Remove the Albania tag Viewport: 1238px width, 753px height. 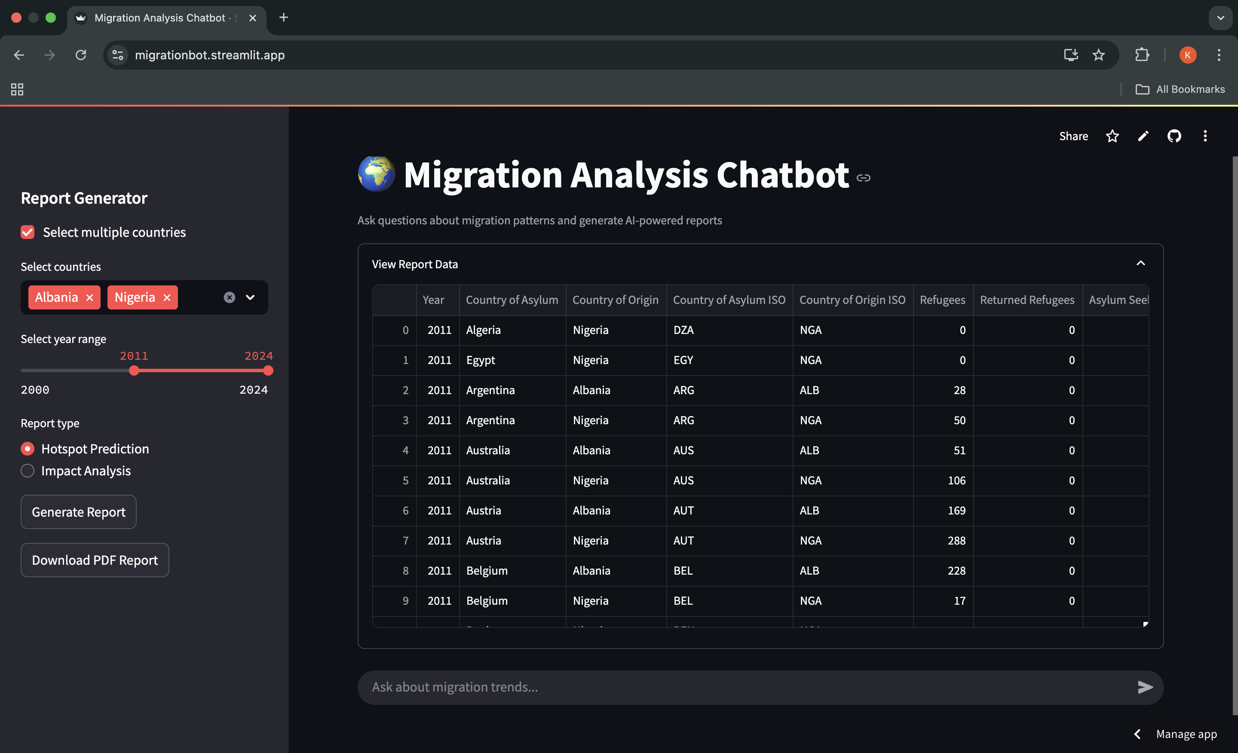90,297
